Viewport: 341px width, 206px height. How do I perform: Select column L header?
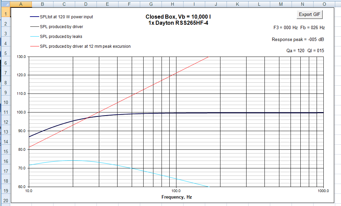click(x=259, y=4)
